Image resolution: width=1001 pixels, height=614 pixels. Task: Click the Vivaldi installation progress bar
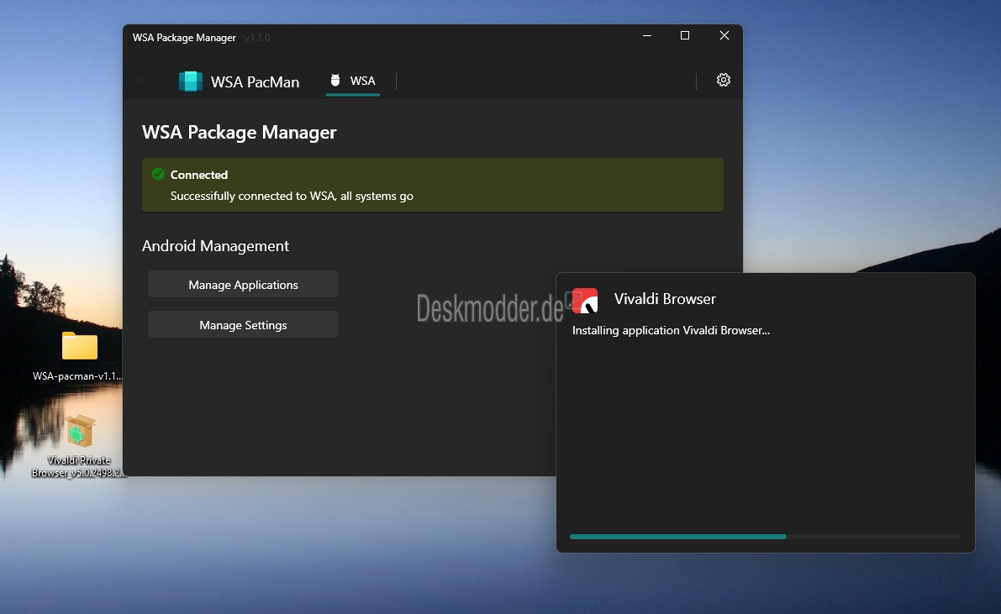point(766,537)
